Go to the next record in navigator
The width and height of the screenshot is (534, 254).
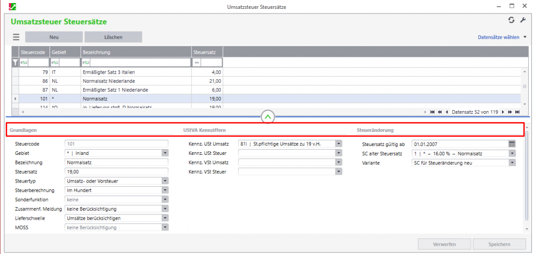coord(503,112)
